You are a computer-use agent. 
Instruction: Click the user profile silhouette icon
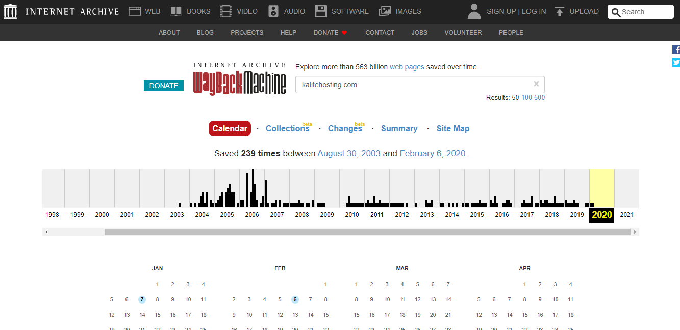474,11
